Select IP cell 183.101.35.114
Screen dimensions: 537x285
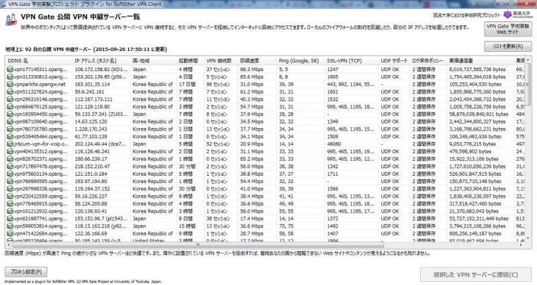point(92,84)
